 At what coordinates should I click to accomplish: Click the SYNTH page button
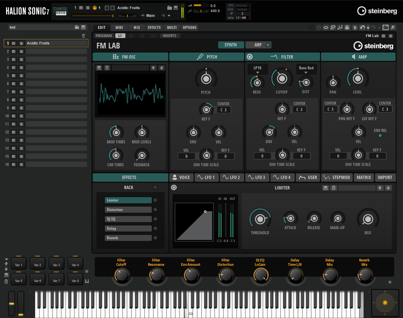[231, 45]
